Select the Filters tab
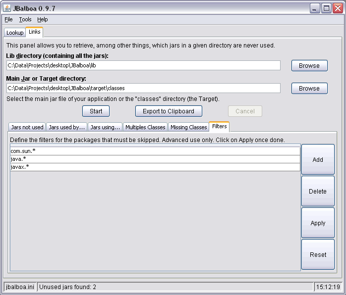The height and width of the screenshot is (295, 346). point(219,126)
